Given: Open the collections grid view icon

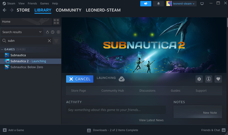Looking at the screenshot, I should [x=56, y=22].
